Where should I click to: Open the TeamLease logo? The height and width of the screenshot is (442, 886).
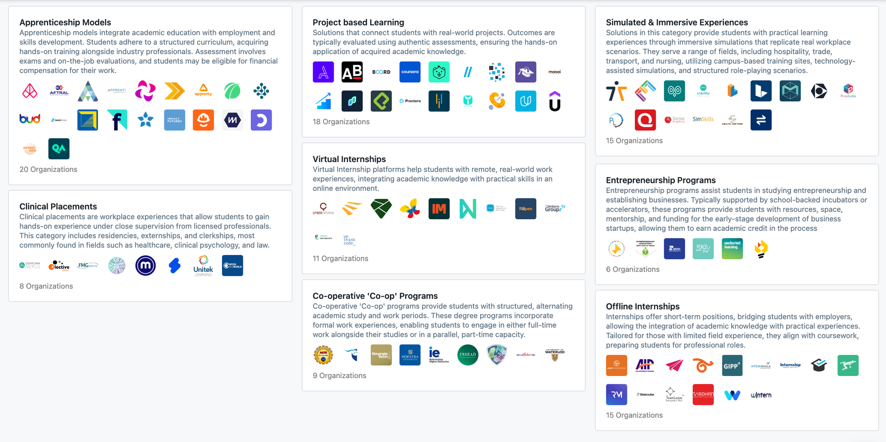674,395
